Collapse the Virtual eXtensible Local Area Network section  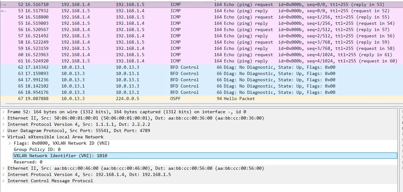point(3,137)
